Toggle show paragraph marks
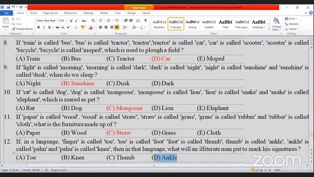The width and height of the screenshot is (314, 177). [146, 21]
